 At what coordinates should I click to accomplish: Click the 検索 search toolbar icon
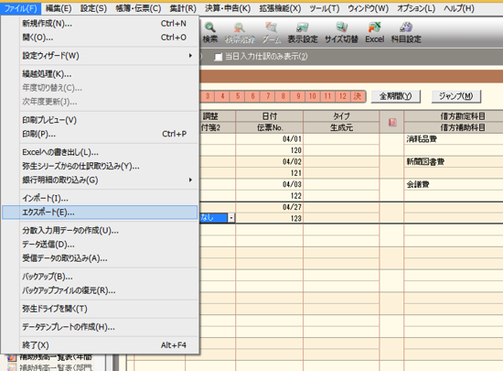[210, 32]
